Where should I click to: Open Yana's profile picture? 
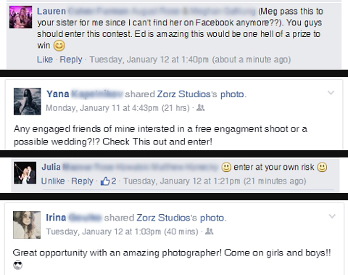[x=28, y=102]
